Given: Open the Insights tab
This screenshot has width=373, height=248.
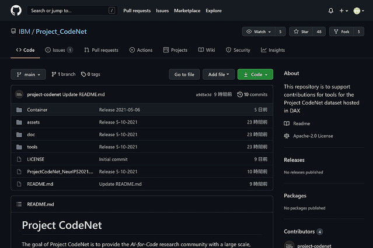Looking at the screenshot, I should tap(273, 50).
